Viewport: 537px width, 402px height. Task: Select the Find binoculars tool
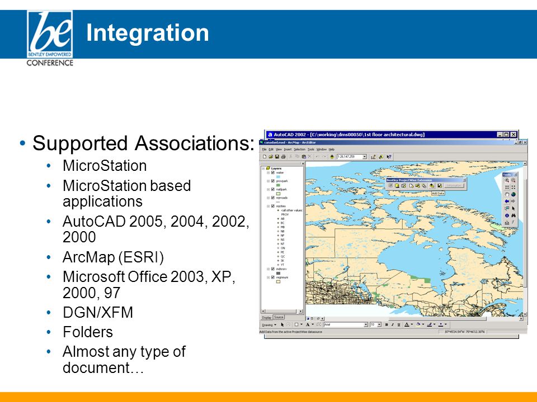point(513,216)
